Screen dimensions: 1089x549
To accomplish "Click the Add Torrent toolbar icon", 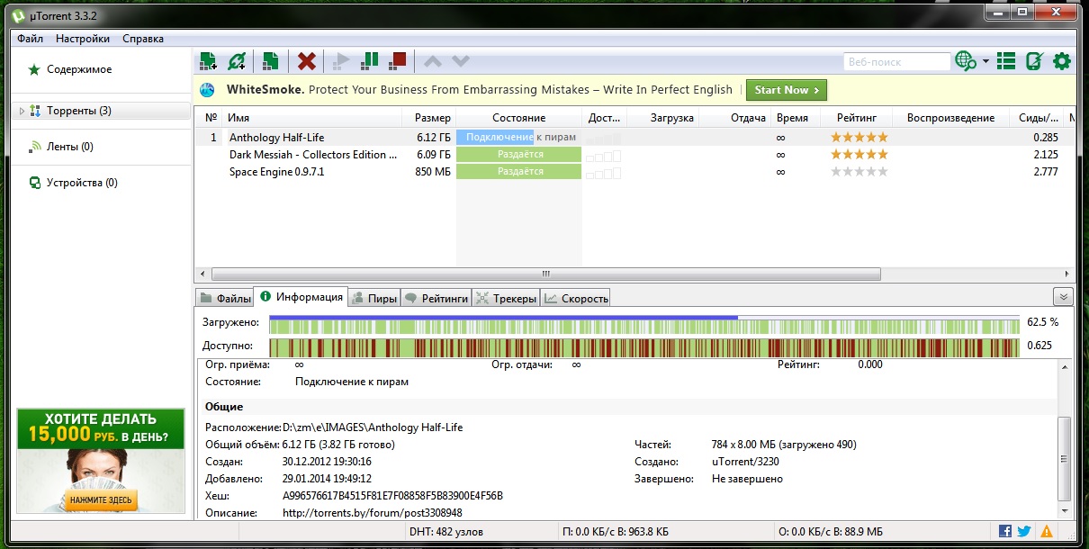I will tap(209, 61).
